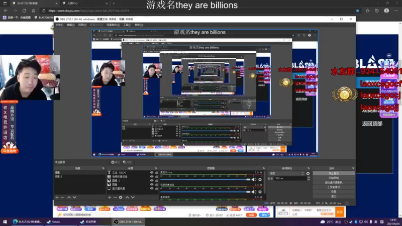Open OBS 设置 button in controls
Screen dimensions: 402x226
tap(334, 192)
